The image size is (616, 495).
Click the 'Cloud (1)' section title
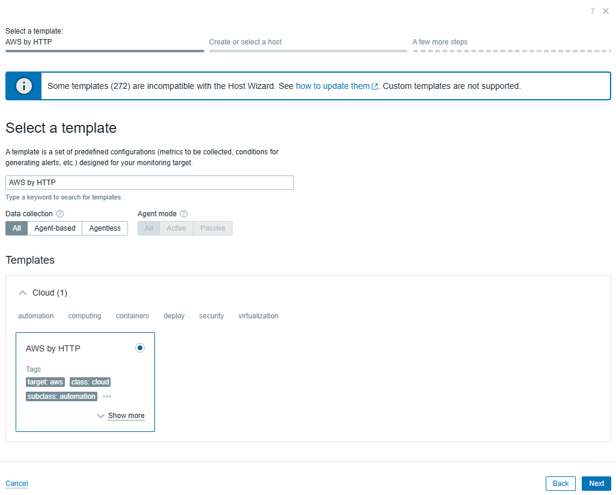(x=50, y=293)
